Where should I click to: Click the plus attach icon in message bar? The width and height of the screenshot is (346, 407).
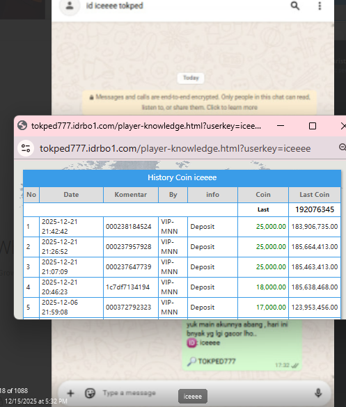click(70, 393)
